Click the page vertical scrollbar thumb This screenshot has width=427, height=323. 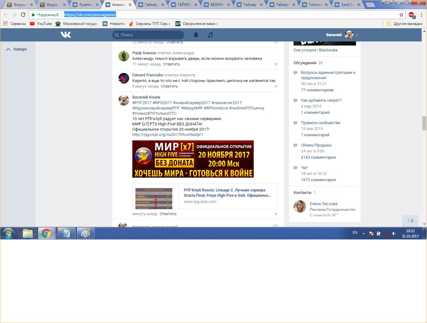424,123
